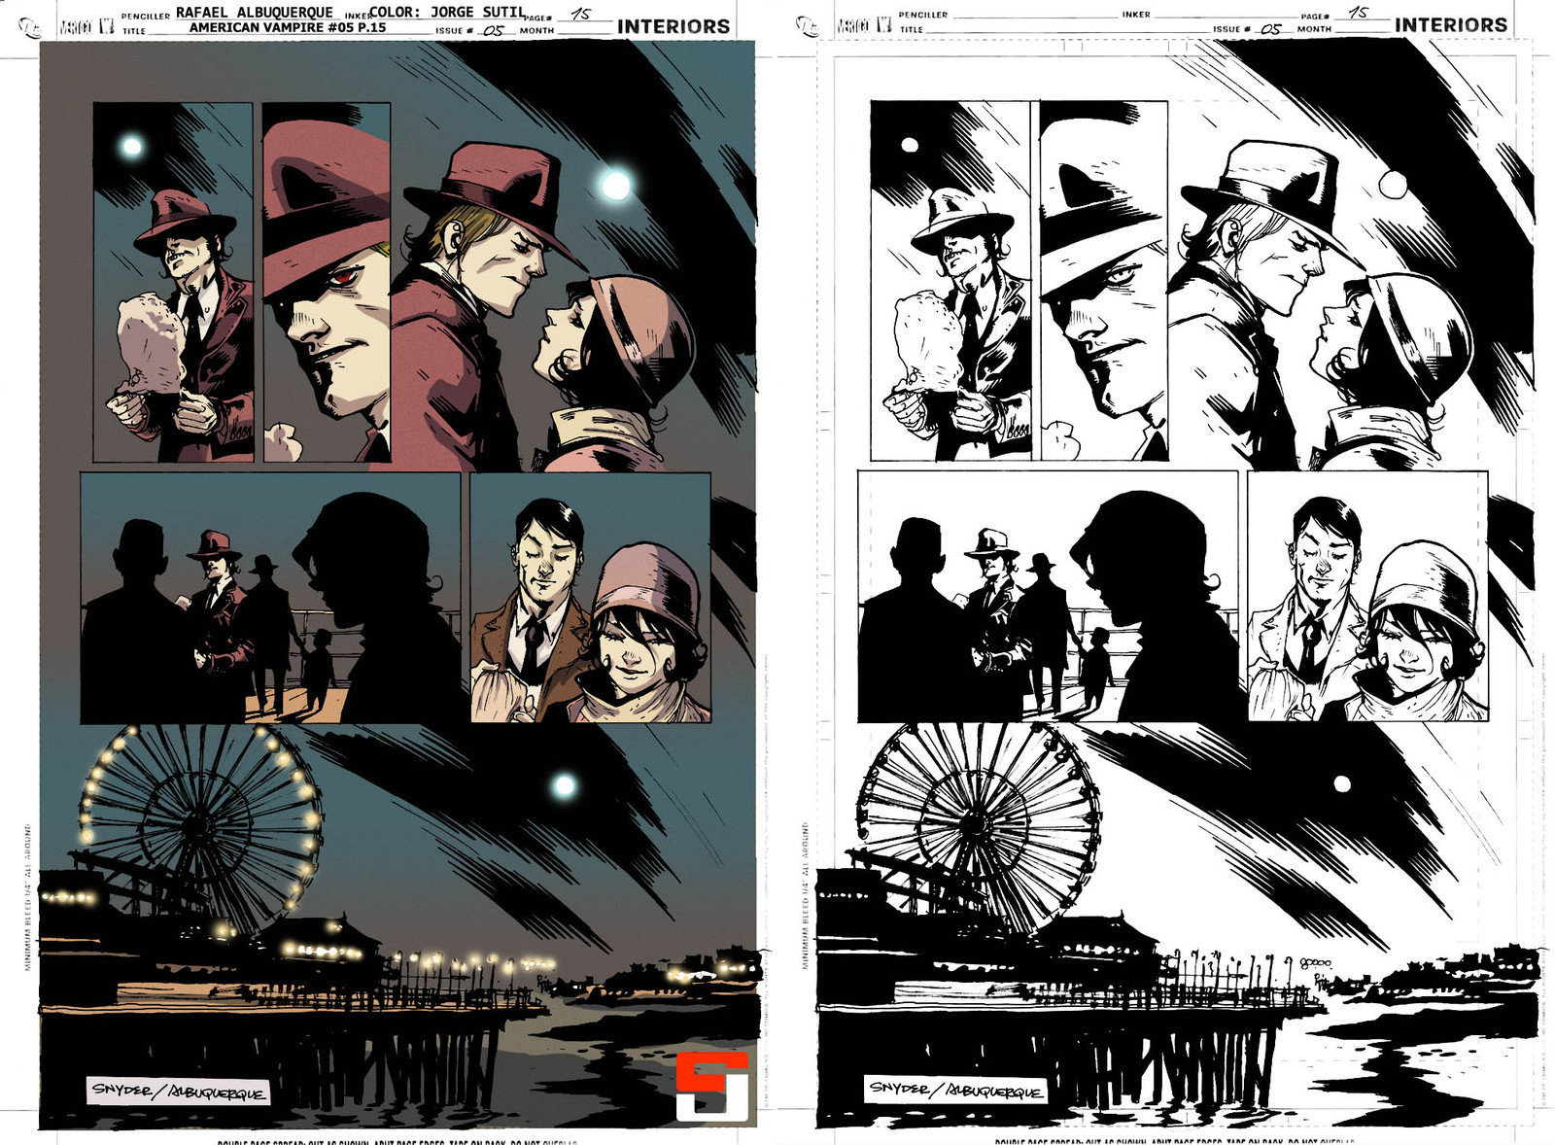Screen dimensions: 1555x1145
Task: Click handwritten page number 15 on colored page
Action: click(x=580, y=14)
